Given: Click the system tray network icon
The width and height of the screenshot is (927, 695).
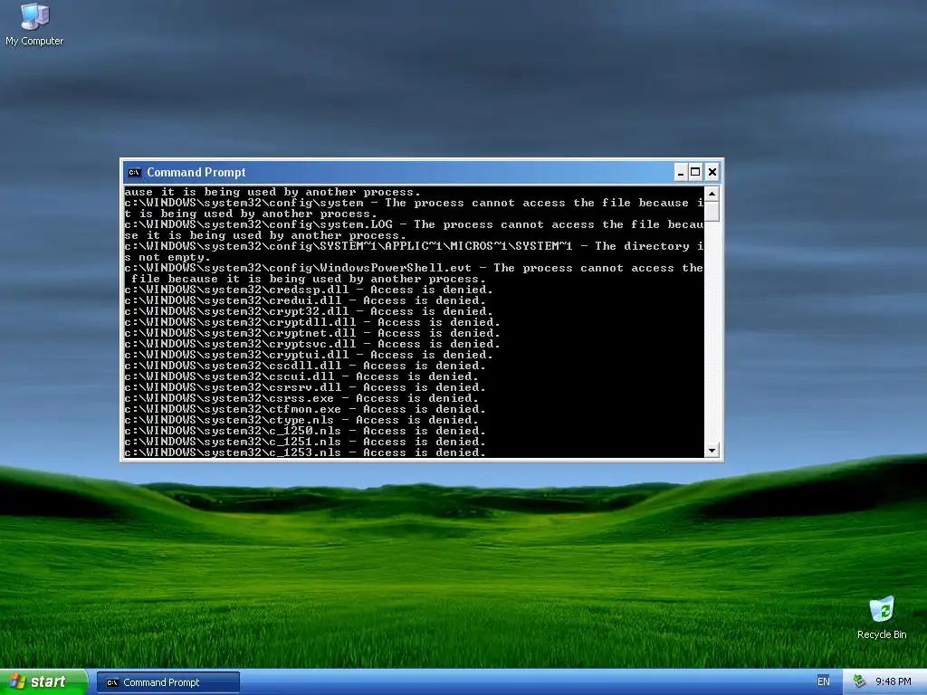Looking at the screenshot, I should click(859, 681).
